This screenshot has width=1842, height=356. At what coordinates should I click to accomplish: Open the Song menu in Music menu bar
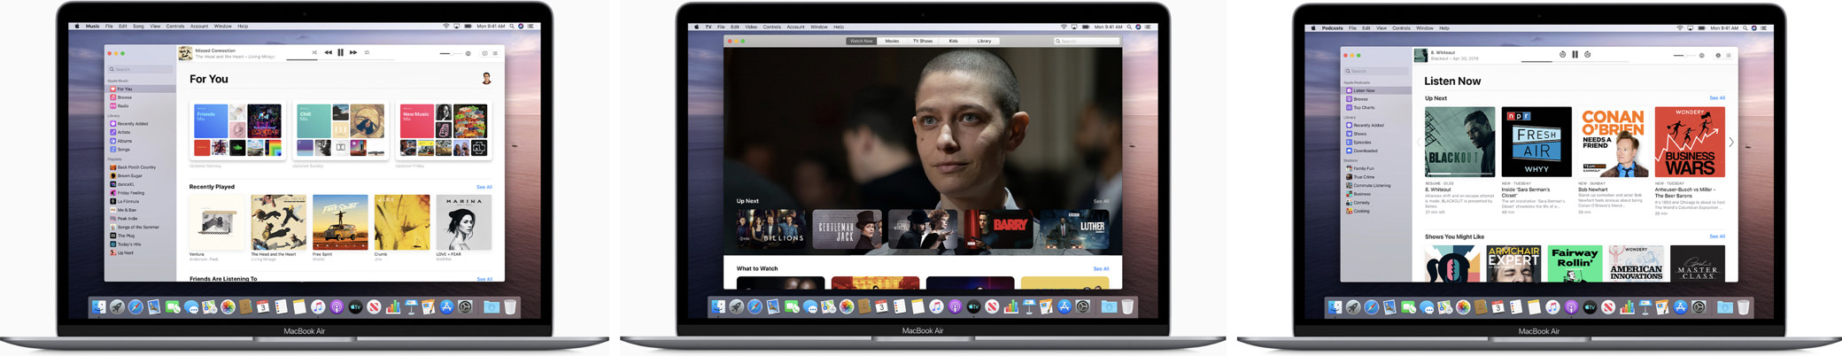(138, 27)
